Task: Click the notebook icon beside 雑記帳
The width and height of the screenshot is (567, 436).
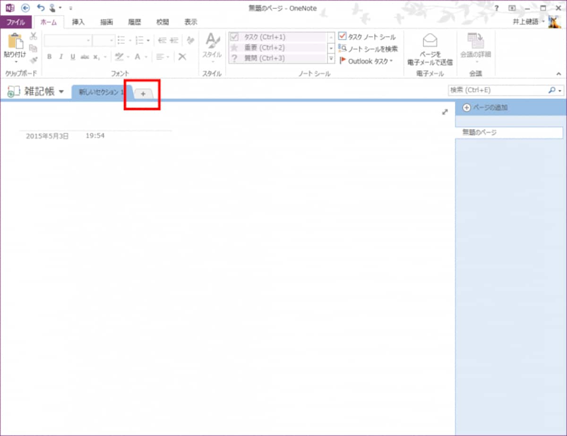Action: point(14,92)
